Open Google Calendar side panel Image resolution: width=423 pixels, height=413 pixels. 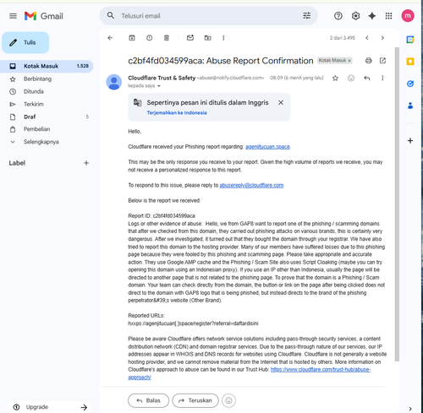point(410,40)
